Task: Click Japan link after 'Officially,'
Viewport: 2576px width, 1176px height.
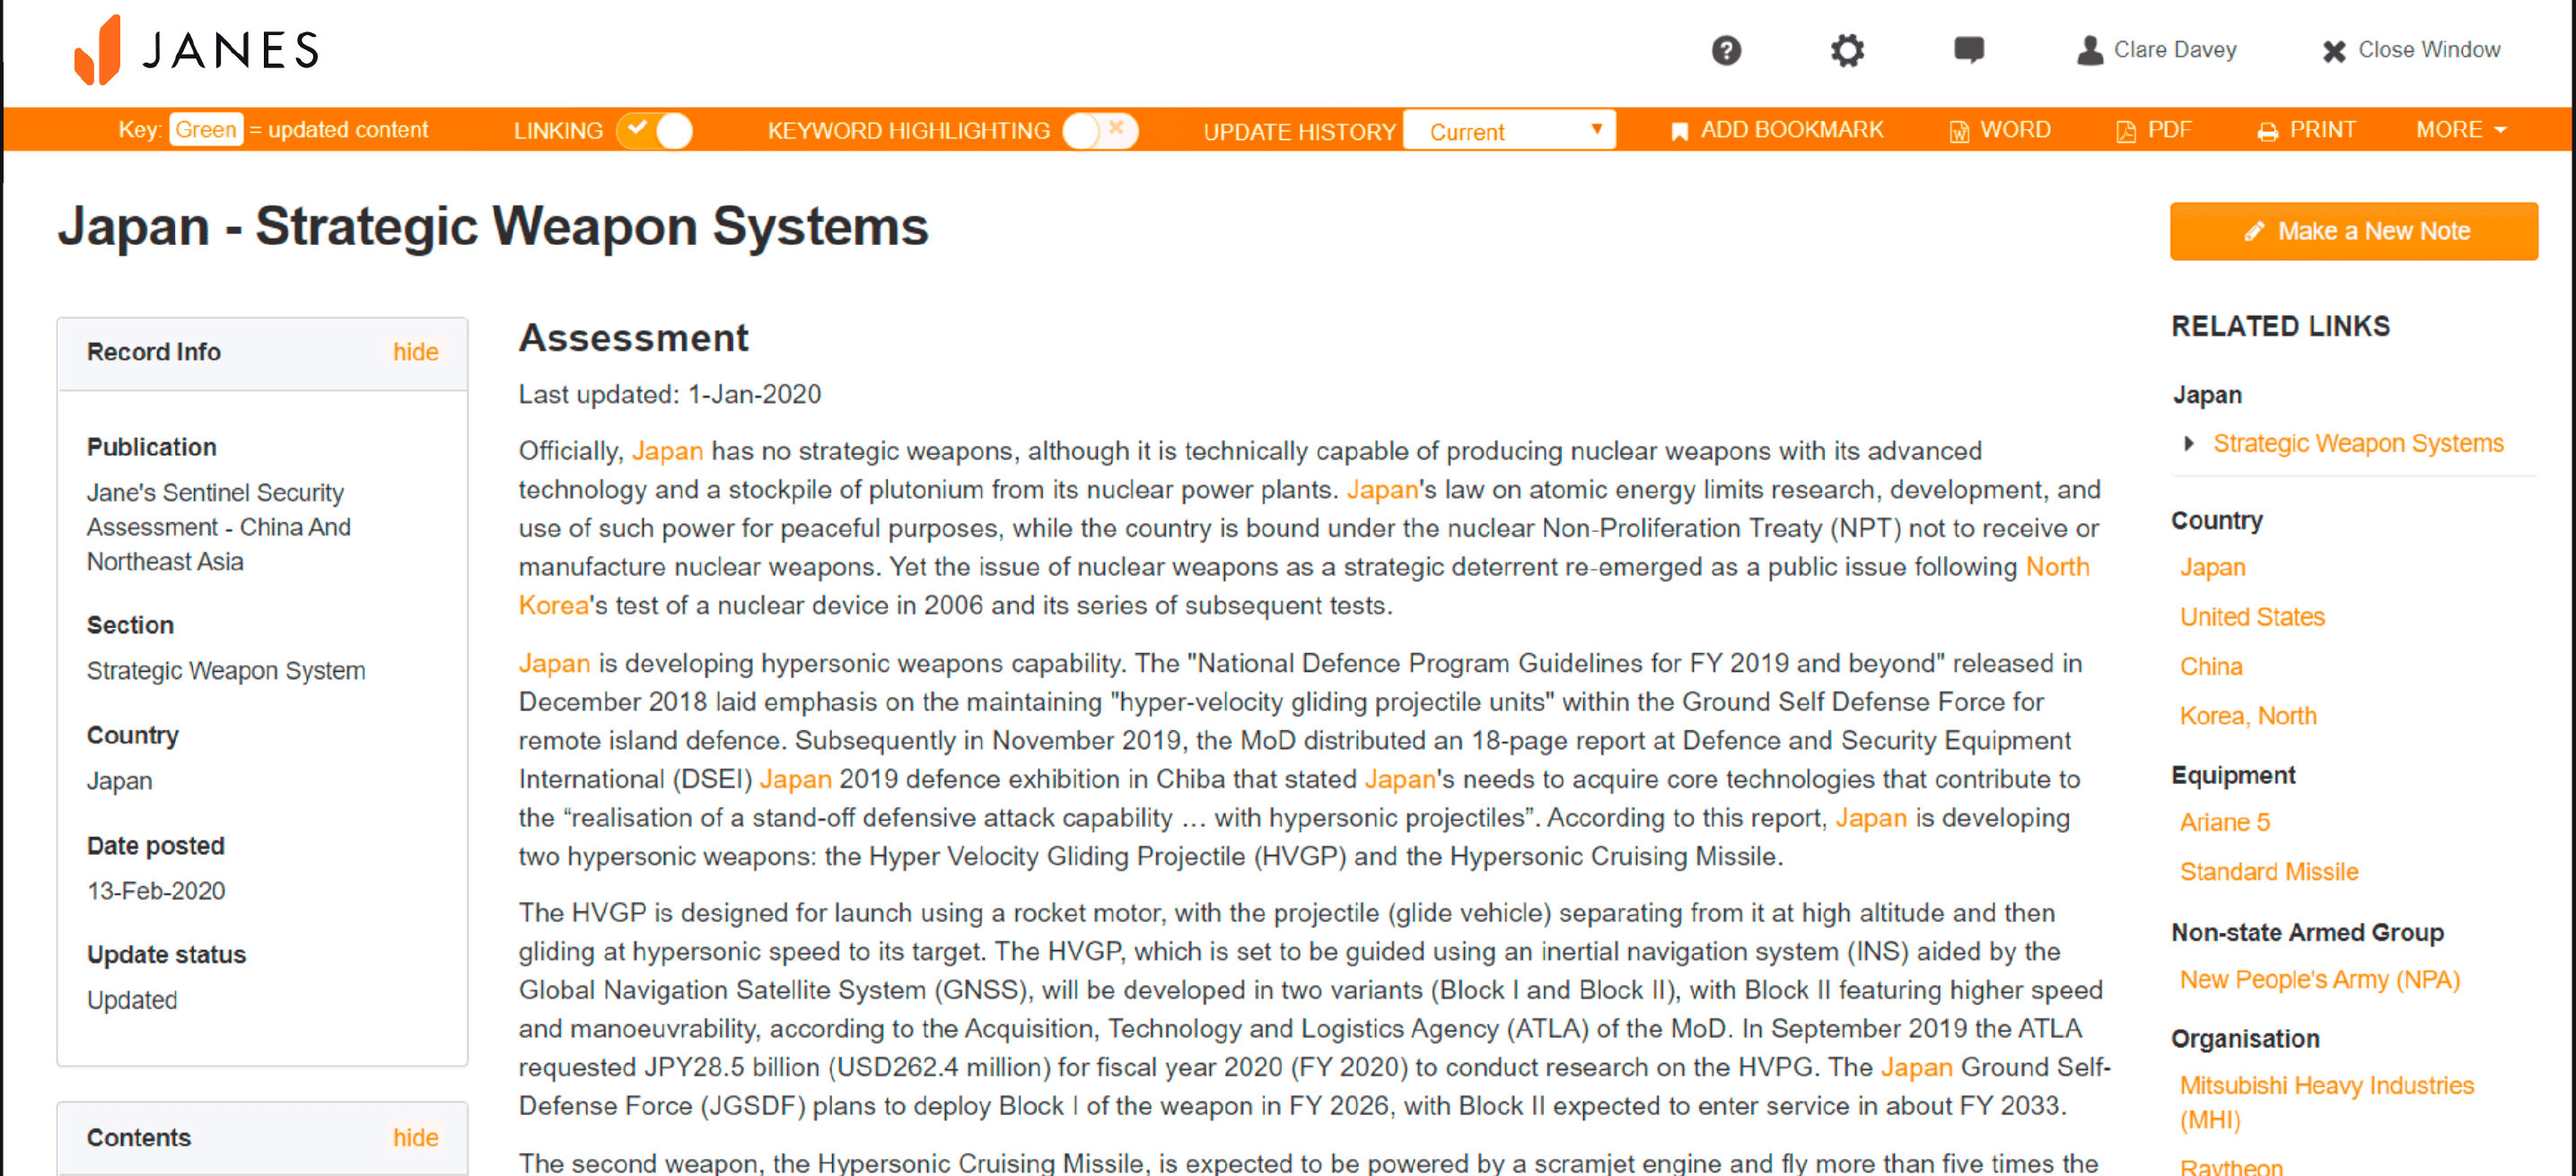Action: pyautogui.click(x=667, y=450)
